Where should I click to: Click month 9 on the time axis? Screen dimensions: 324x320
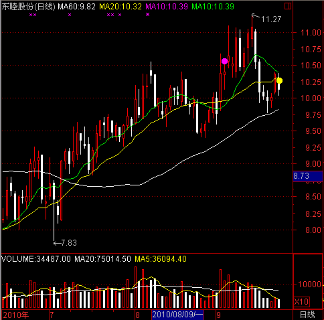[219, 315]
